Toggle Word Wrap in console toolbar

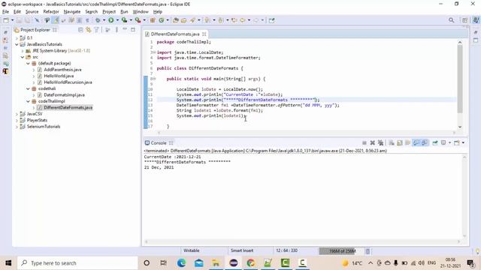(x=407, y=142)
